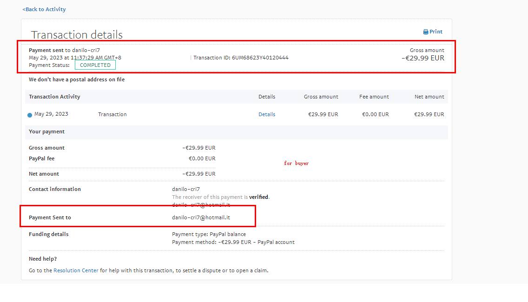This screenshot has width=528, height=302.
Task: Click the Fee amount column header
Action: [374, 97]
